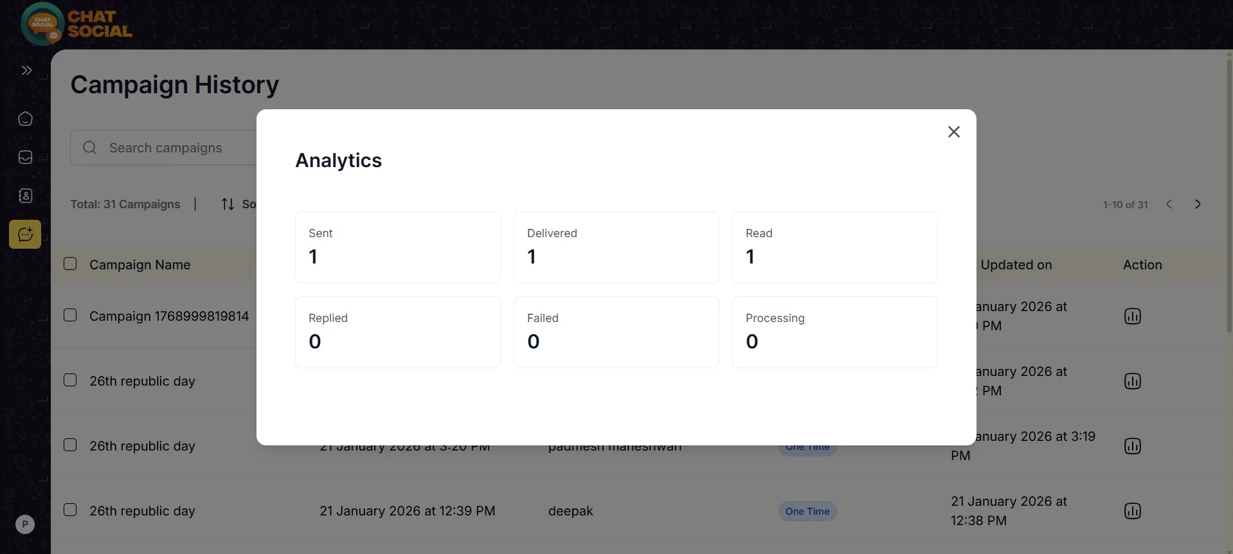Image resolution: width=1233 pixels, height=554 pixels.
Task: Go to next page of campaigns
Action: 1198,204
